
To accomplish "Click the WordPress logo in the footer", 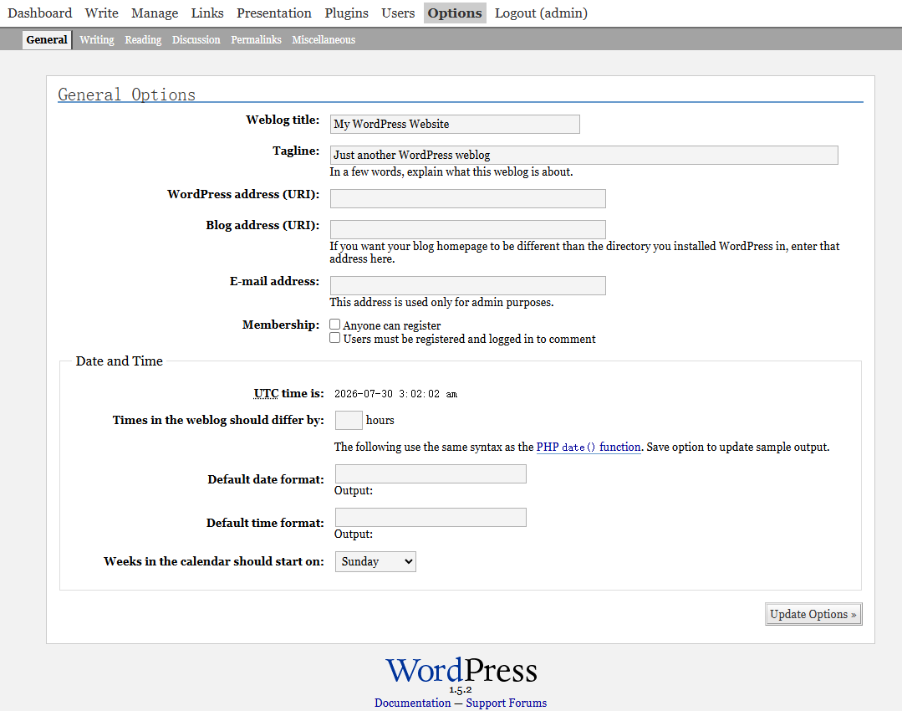I will [461, 670].
